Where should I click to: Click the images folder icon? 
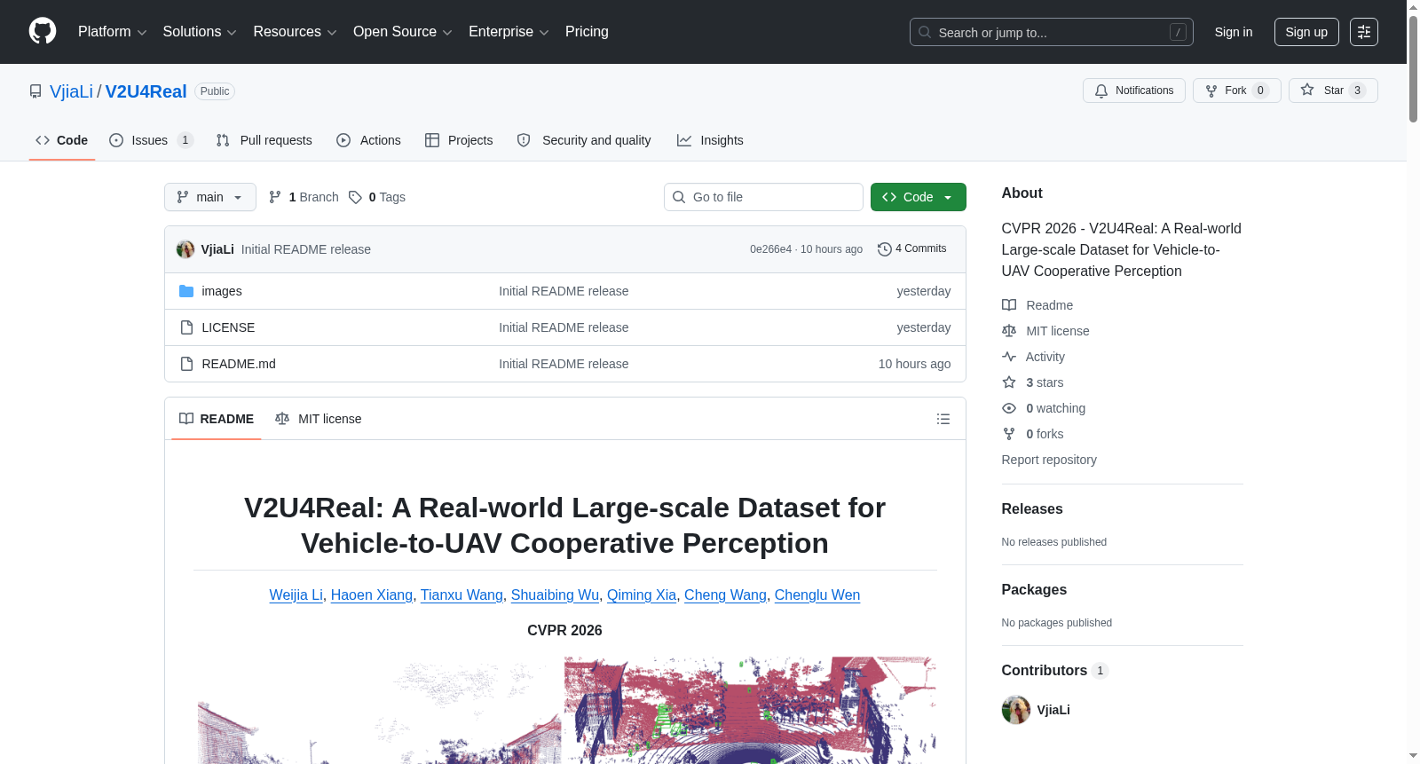pos(186,291)
